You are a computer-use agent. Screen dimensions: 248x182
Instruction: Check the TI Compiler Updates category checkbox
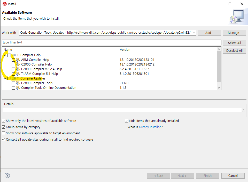9,78
